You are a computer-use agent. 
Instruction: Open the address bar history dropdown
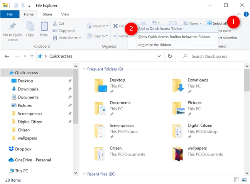click(159, 56)
